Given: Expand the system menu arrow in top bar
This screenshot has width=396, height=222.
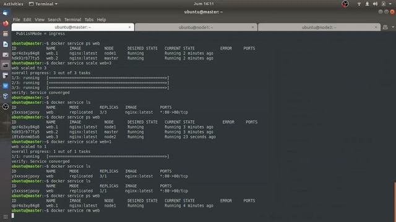Looking at the screenshot, I should tap(390, 4).
